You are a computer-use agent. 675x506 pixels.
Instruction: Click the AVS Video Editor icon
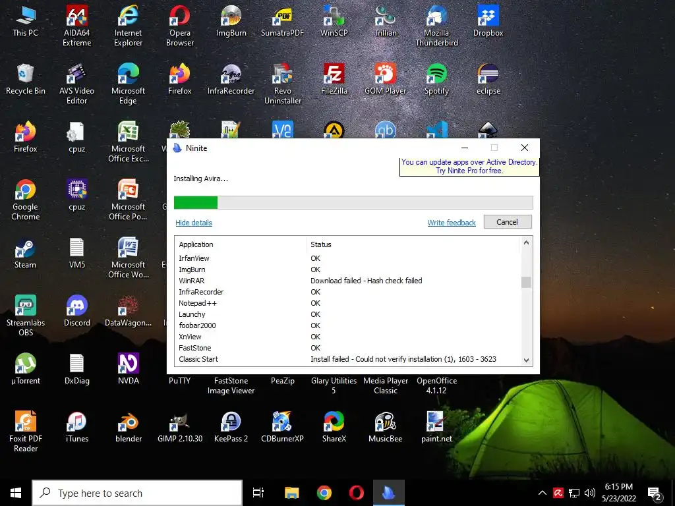[x=76, y=84]
